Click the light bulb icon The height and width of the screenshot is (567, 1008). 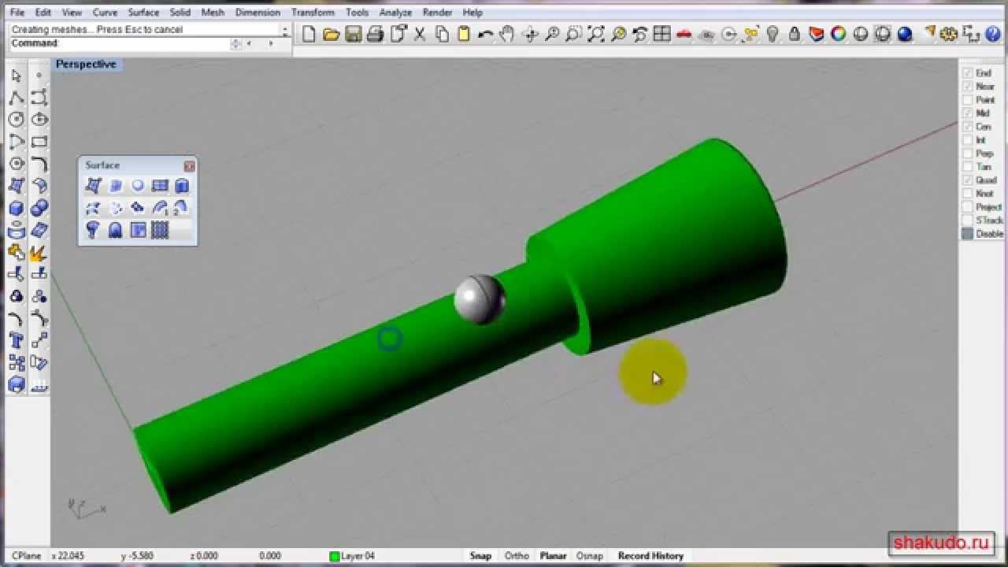click(x=773, y=34)
